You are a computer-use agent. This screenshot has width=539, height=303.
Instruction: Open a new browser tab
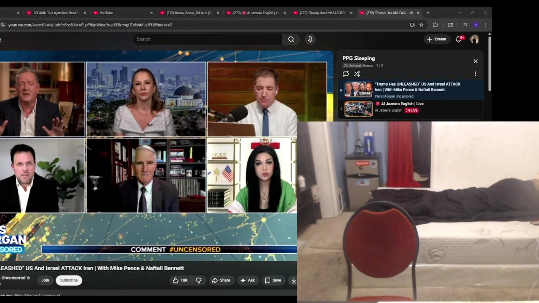[428, 13]
